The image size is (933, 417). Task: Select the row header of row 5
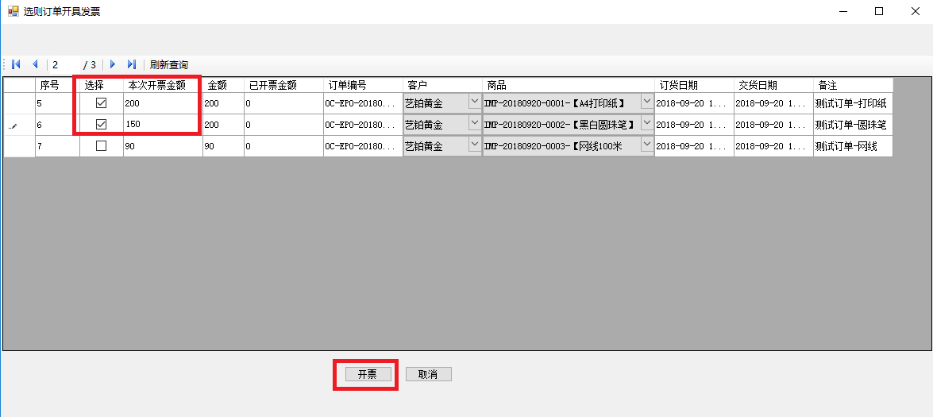point(19,103)
